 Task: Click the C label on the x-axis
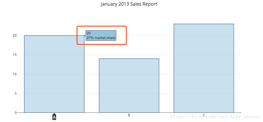pos(204,115)
